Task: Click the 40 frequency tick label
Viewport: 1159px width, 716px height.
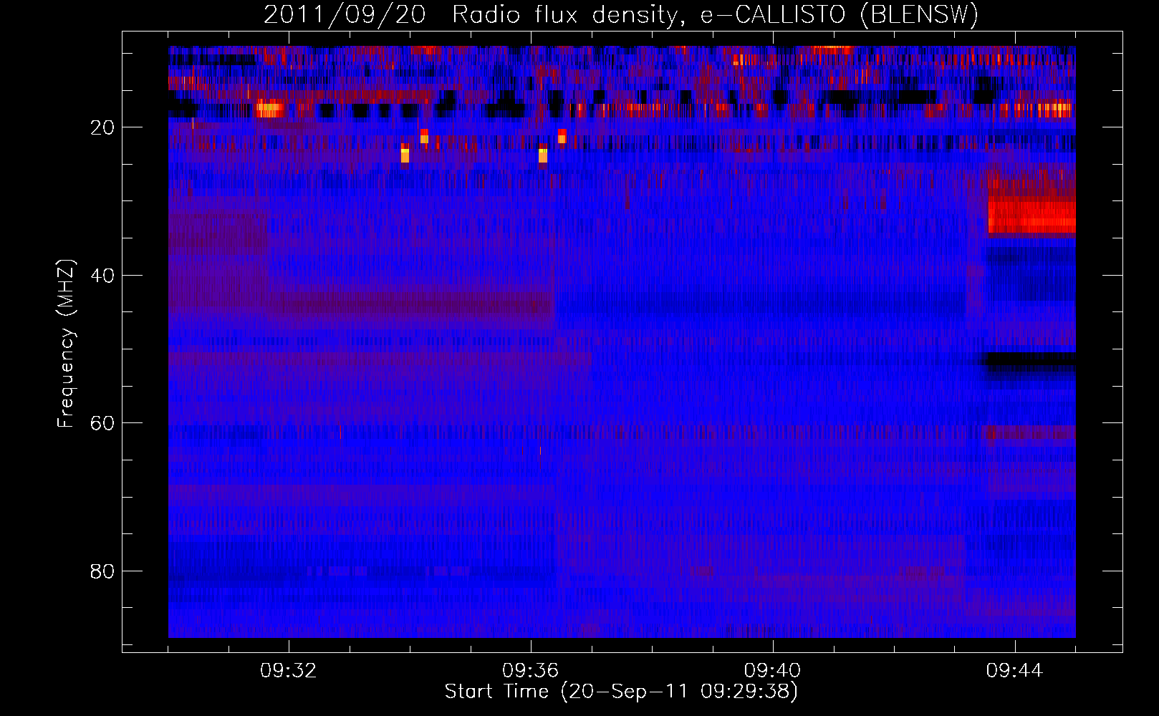Action: click(x=103, y=276)
